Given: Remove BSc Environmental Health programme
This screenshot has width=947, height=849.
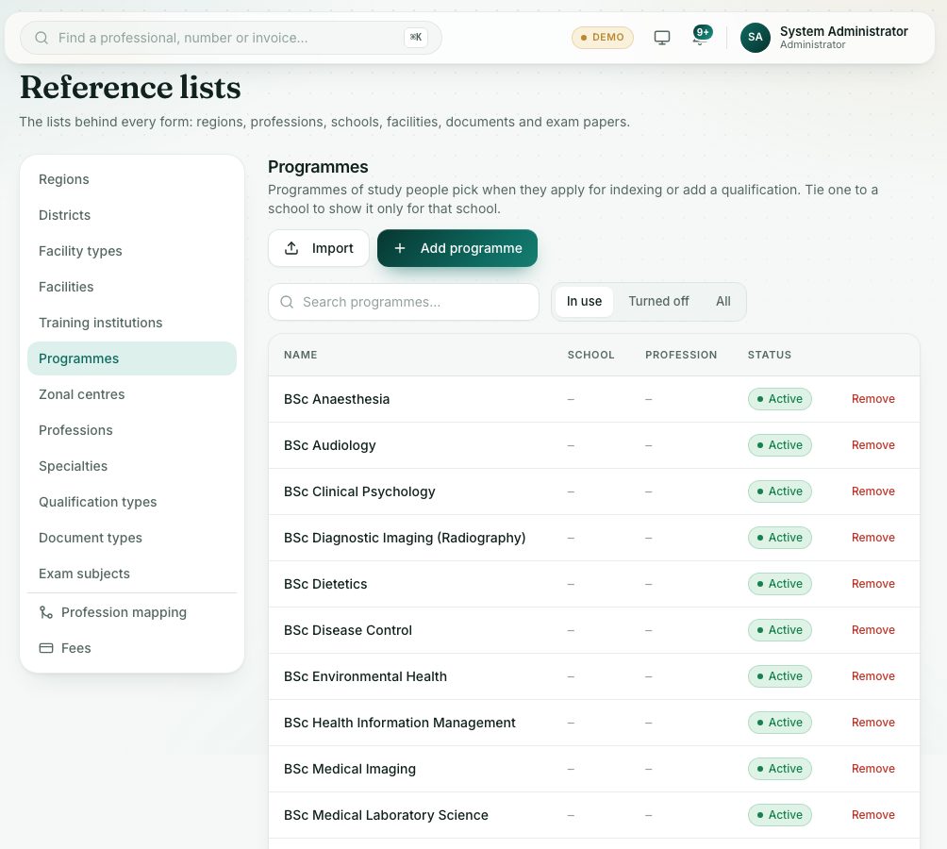Looking at the screenshot, I should point(872,676).
